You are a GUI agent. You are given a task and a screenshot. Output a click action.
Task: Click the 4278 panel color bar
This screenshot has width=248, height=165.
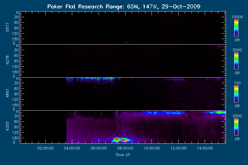click(236, 61)
